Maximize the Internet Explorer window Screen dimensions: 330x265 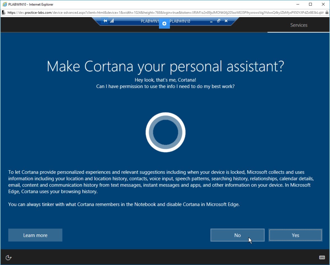coord(310,4)
